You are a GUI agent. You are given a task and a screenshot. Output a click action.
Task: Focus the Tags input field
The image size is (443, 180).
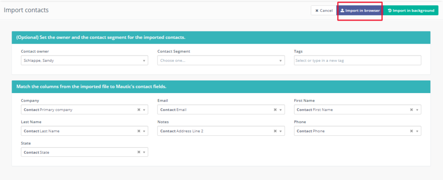357,61
